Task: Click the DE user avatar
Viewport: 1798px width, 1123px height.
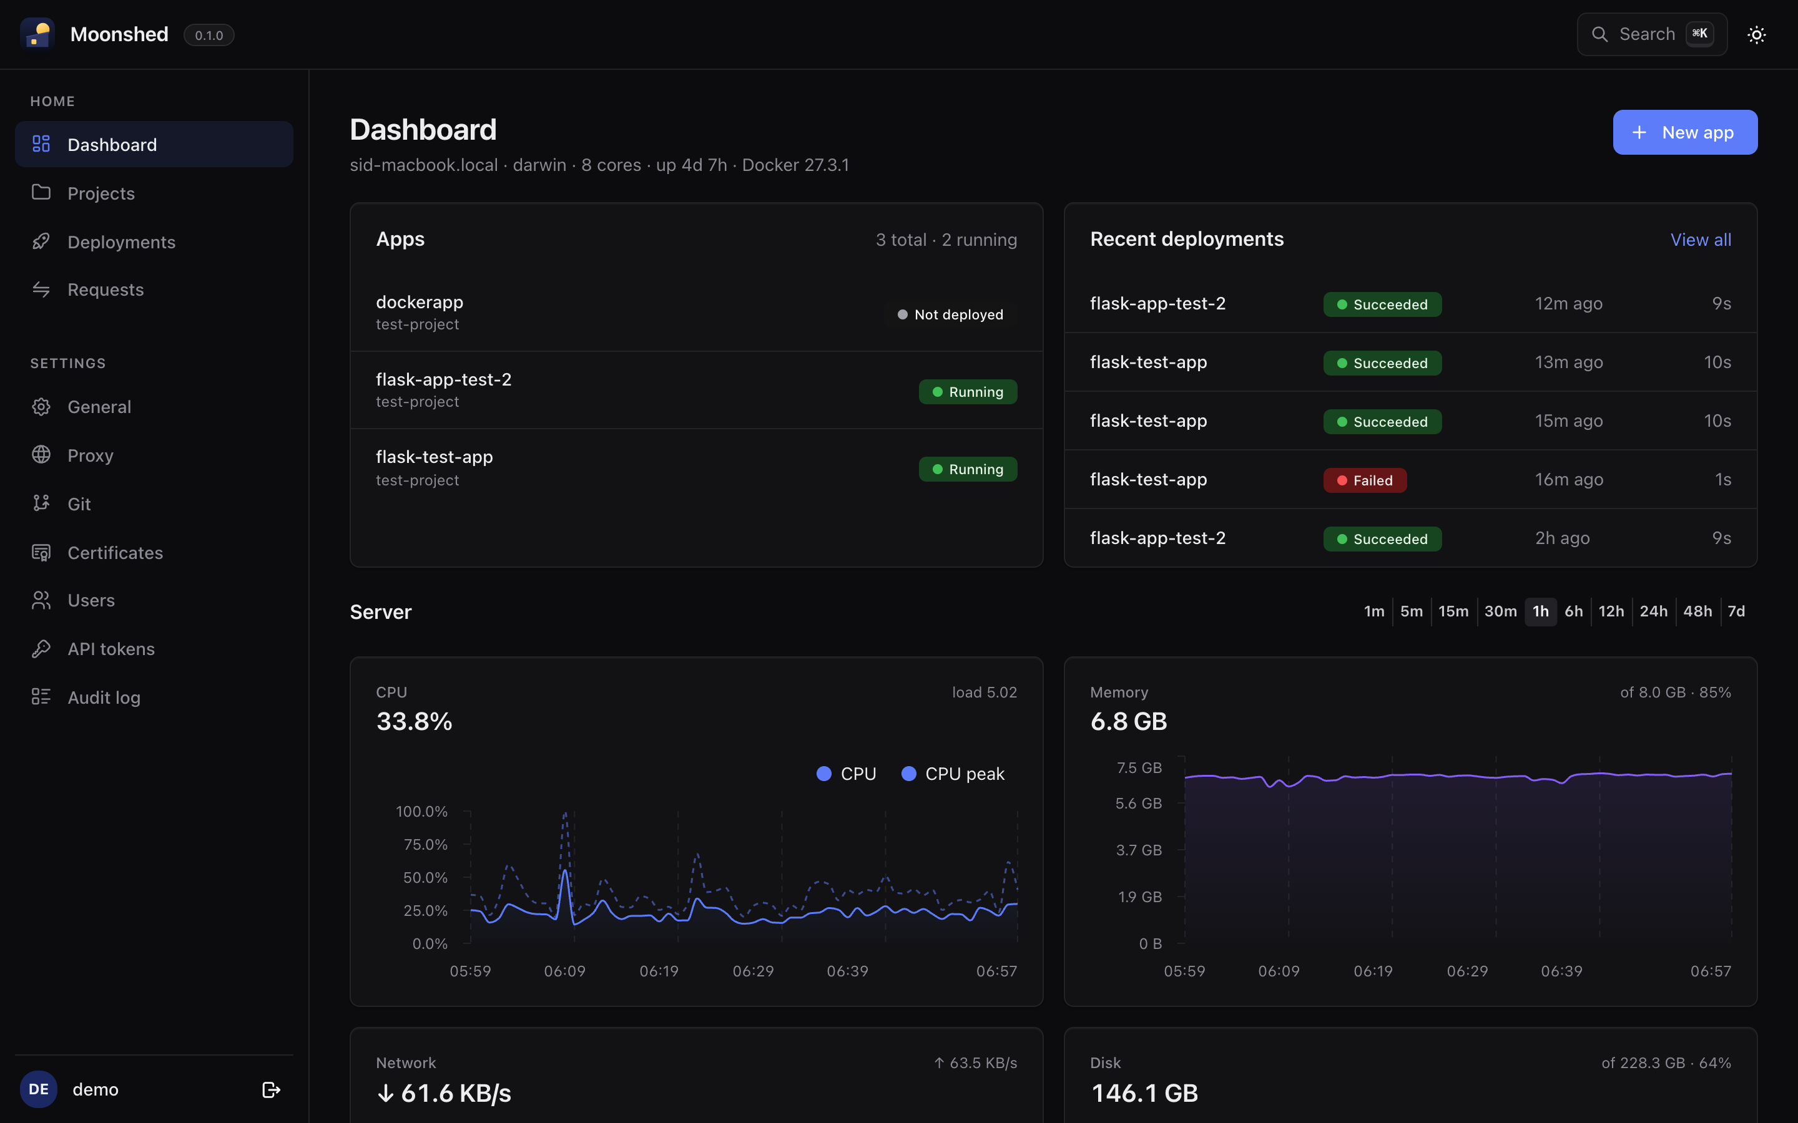Action: click(x=39, y=1089)
